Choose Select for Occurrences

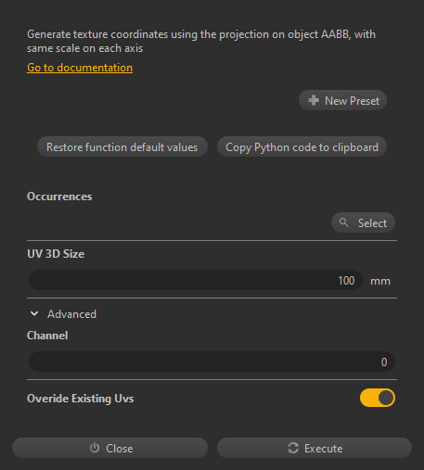pos(363,222)
